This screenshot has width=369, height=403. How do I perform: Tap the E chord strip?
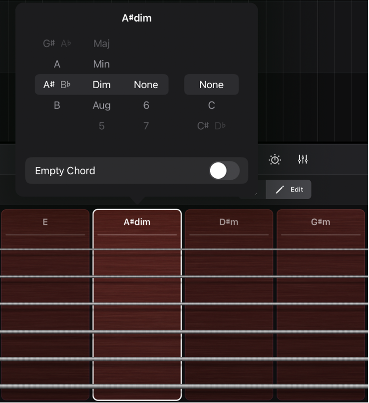[x=45, y=305]
